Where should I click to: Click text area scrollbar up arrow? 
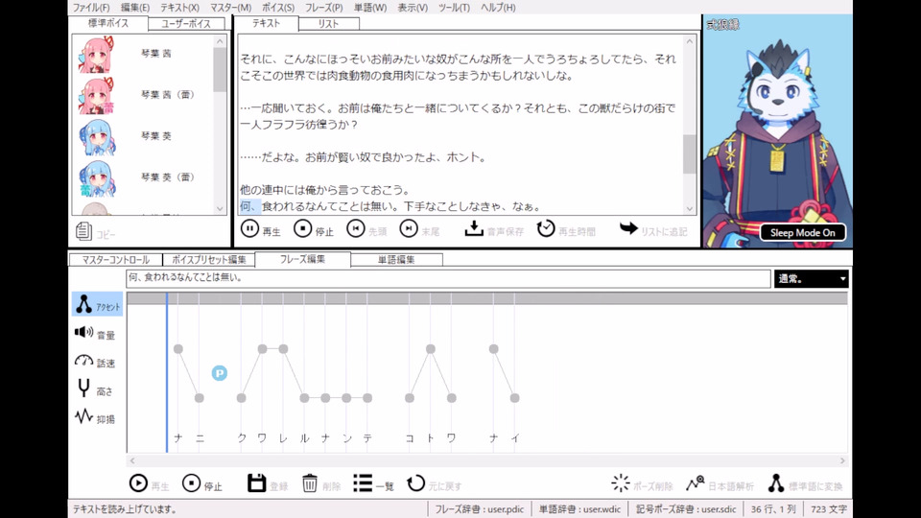tap(690, 41)
